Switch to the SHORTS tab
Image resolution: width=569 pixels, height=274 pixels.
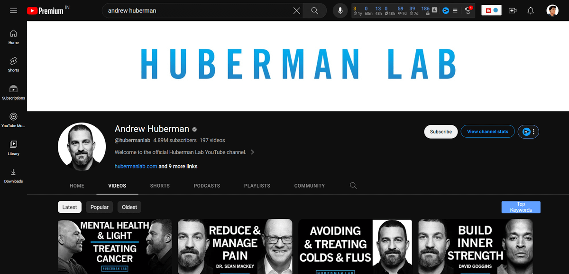[x=160, y=186]
